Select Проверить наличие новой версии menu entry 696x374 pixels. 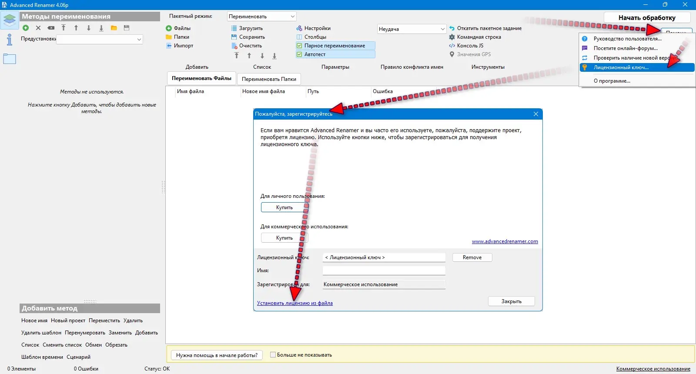point(637,58)
